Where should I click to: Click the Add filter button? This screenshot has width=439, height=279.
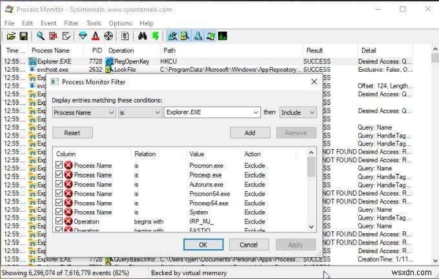click(x=250, y=133)
